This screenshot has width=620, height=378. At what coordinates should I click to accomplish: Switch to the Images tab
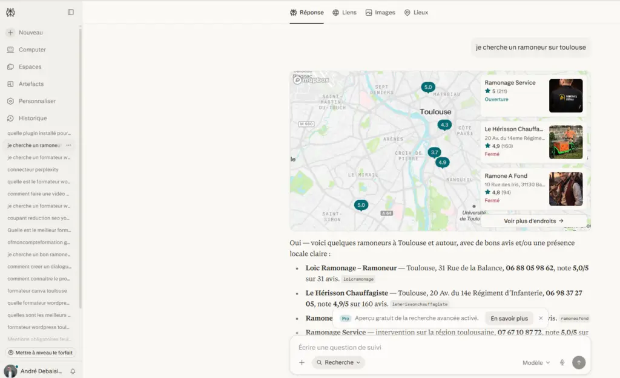(x=380, y=13)
